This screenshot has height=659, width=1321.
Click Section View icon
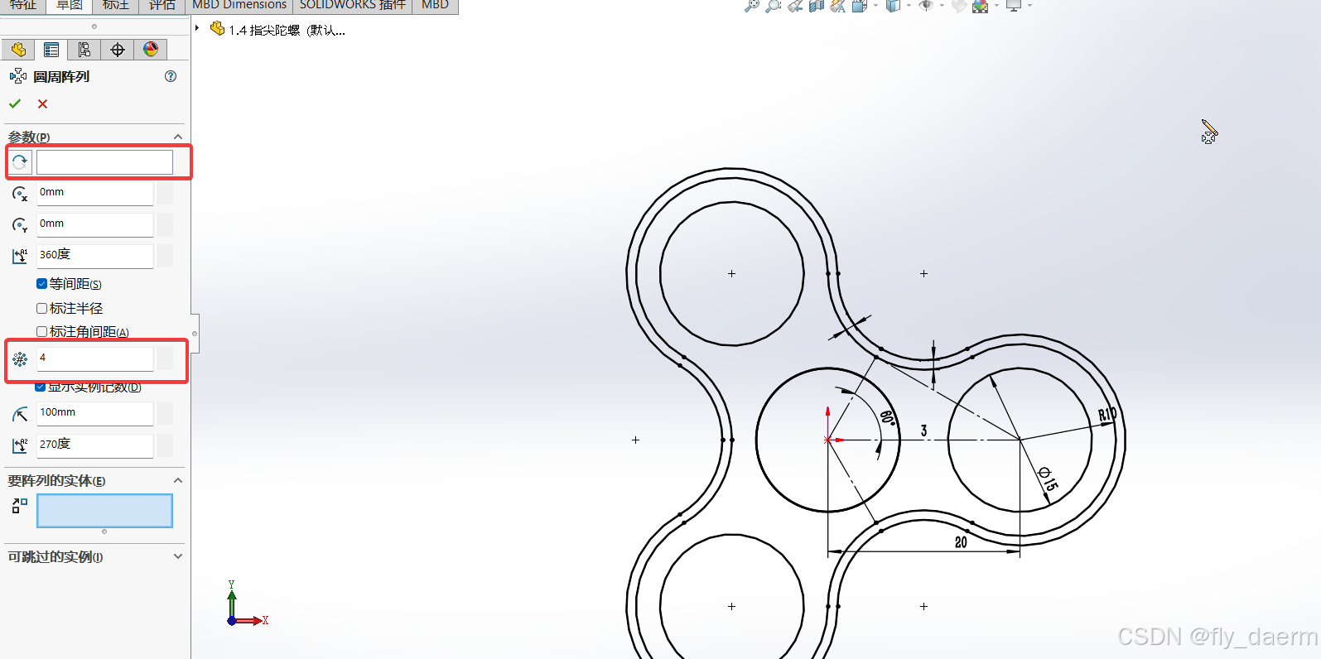817,6
